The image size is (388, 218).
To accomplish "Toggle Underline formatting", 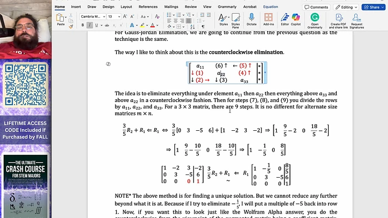I will 96,25.
